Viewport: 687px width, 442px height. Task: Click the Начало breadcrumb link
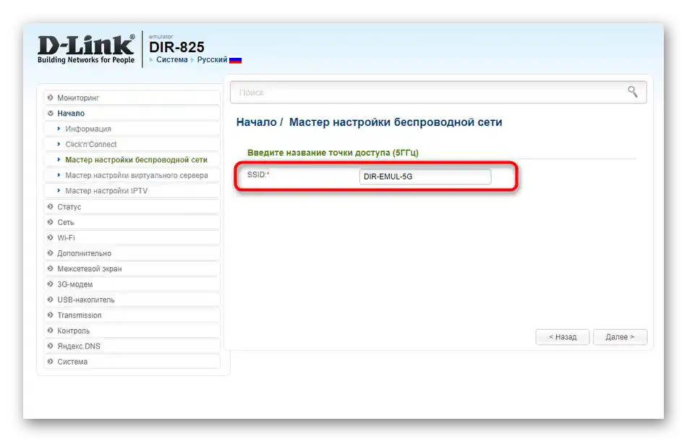256,122
